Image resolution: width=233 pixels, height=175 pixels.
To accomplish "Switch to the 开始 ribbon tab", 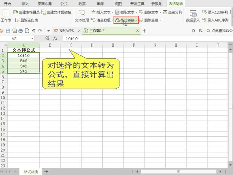I will click(7, 4).
